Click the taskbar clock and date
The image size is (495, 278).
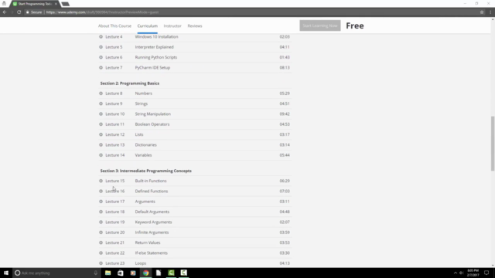pyautogui.click(x=473, y=273)
